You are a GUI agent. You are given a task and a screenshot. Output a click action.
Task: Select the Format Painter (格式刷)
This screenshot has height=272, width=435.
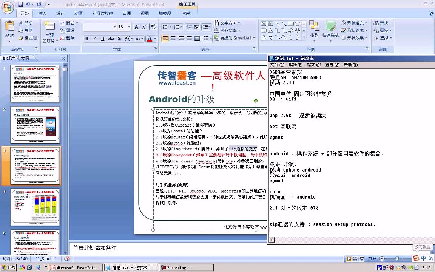click(x=27, y=38)
